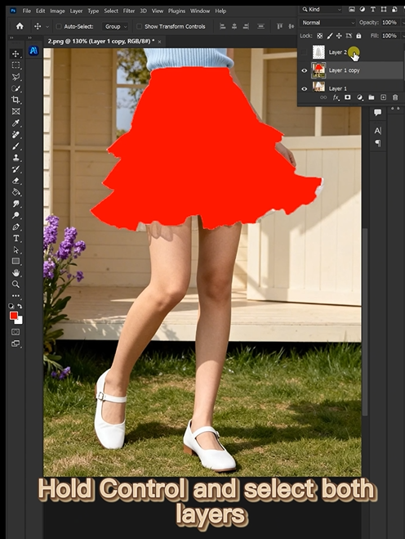This screenshot has width=405, height=539.
Task: Select the Rectangle shape tool
Action: click(16, 261)
